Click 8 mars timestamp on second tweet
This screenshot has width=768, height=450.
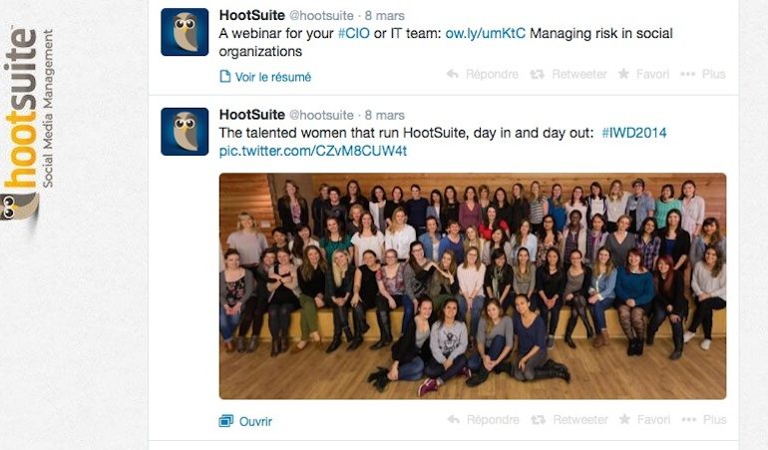(x=384, y=115)
